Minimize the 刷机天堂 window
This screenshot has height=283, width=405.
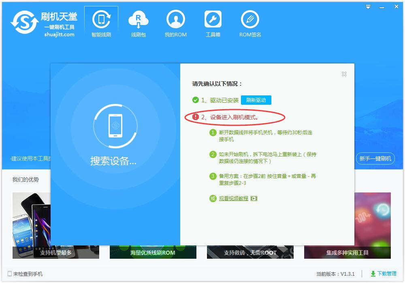point(382,7)
